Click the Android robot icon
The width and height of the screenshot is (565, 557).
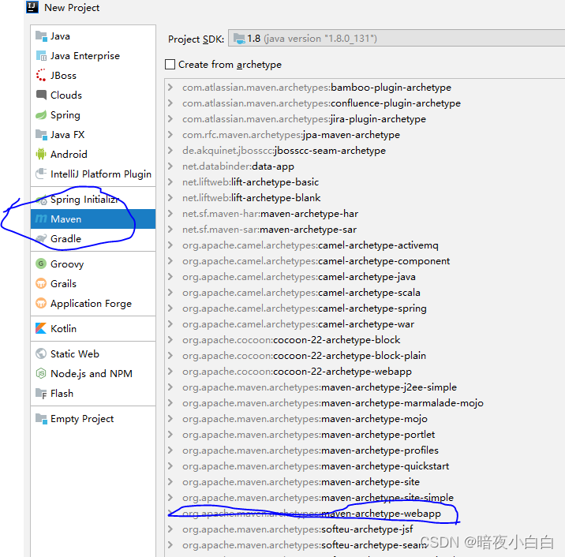(41, 154)
